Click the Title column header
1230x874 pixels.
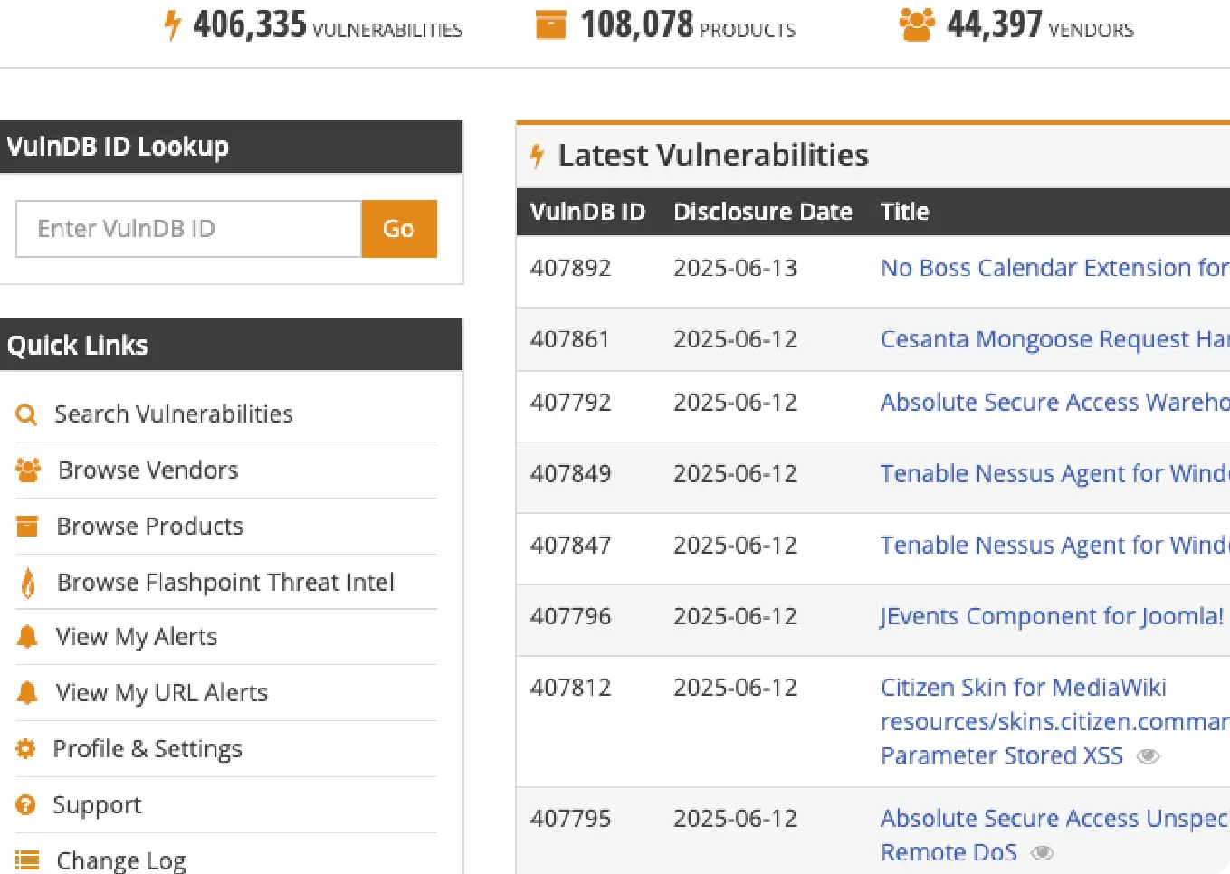click(x=905, y=212)
